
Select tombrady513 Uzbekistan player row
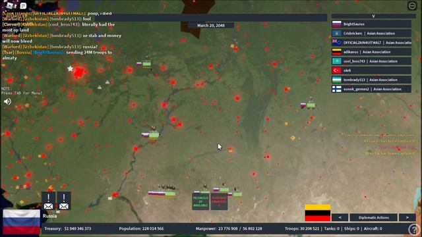(371, 80)
